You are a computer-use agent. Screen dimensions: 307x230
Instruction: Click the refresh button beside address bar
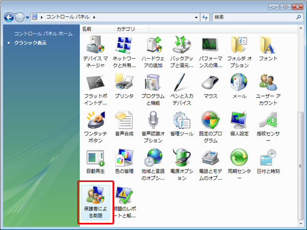(x=205, y=17)
